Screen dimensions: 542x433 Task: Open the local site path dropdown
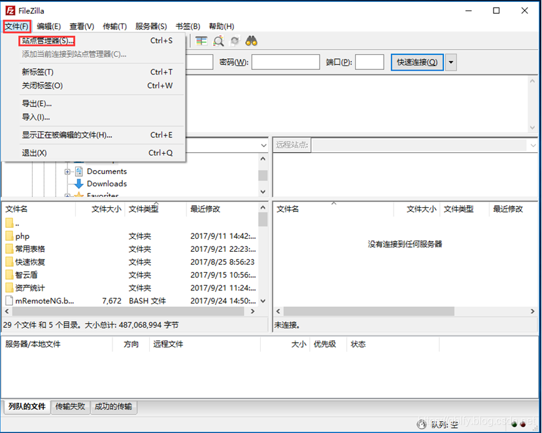(x=263, y=146)
